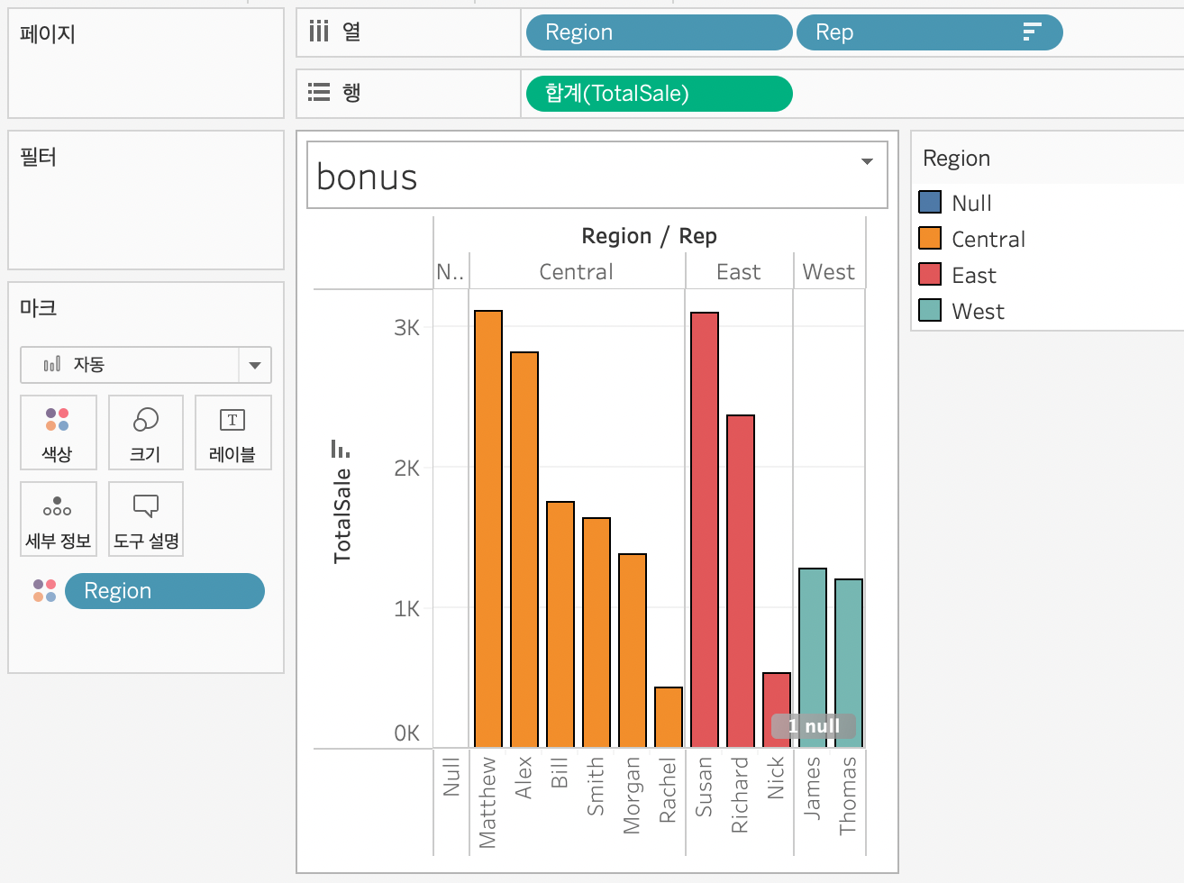Open the Tooltip (도구 설명) marks button

pos(145,519)
